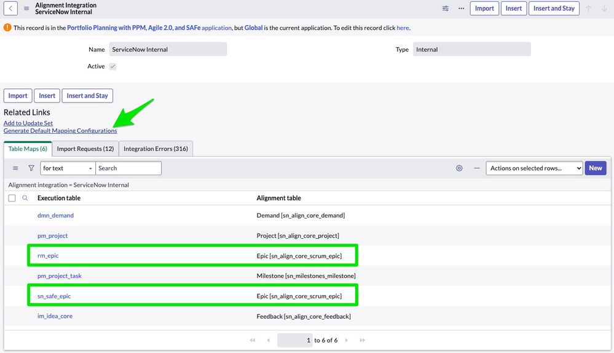Jump to last page of table maps
Viewport: 614px width, 353px height.
[362, 340]
